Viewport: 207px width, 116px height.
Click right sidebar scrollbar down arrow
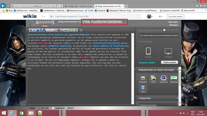pyautogui.click(x=180, y=103)
